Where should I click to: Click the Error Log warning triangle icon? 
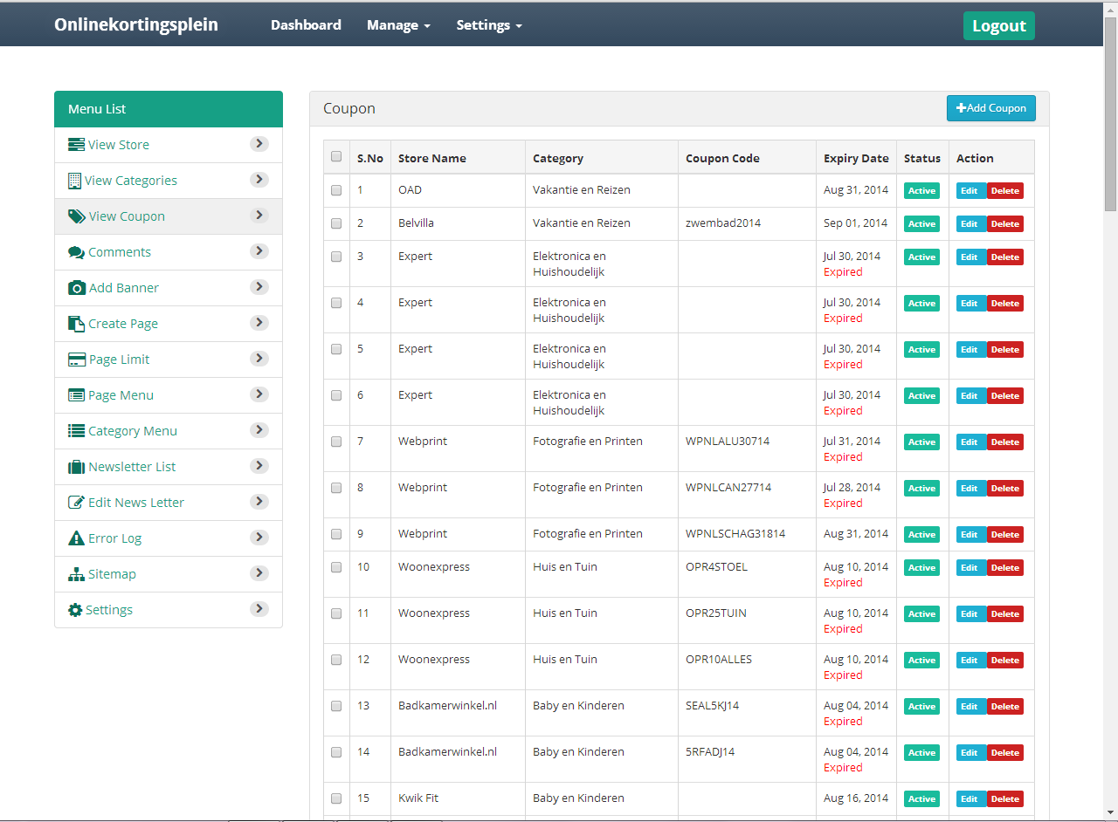pyautogui.click(x=76, y=538)
